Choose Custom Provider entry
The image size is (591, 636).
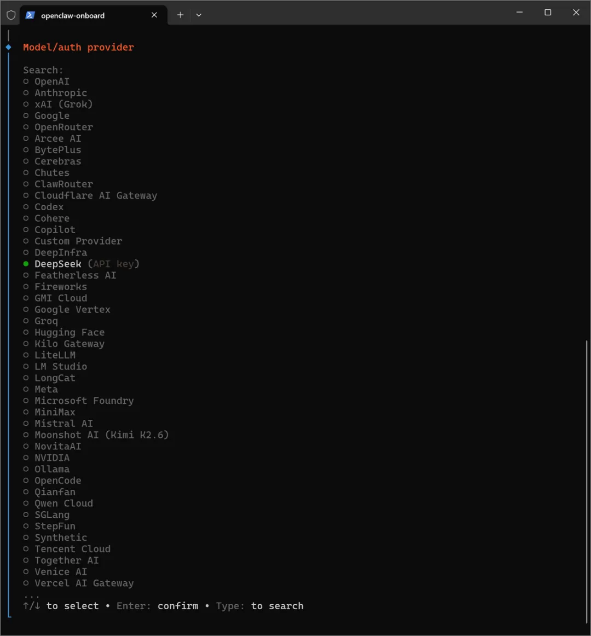[73, 241]
